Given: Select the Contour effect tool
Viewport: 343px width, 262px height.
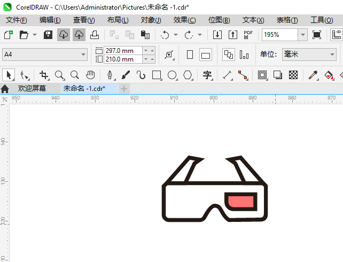Looking at the screenshot, I should 262,75.
